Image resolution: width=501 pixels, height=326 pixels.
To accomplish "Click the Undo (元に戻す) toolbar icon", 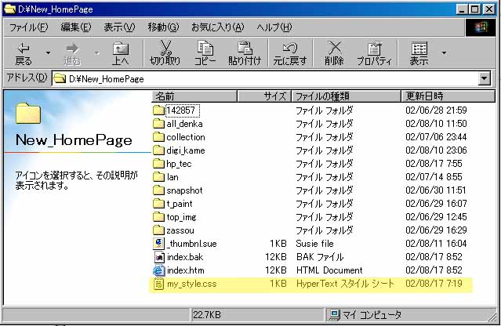I will [x=290, y=48].
